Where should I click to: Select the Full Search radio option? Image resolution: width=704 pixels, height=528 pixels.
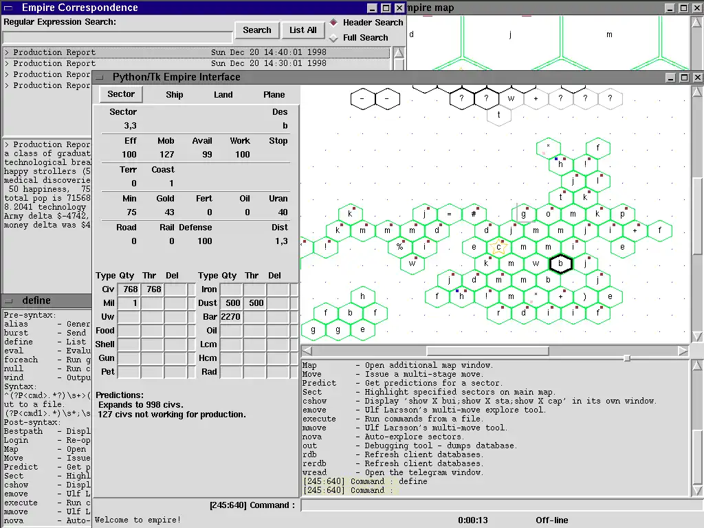358,38
